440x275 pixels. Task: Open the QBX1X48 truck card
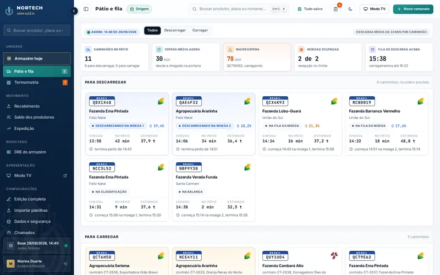point(127,124)
